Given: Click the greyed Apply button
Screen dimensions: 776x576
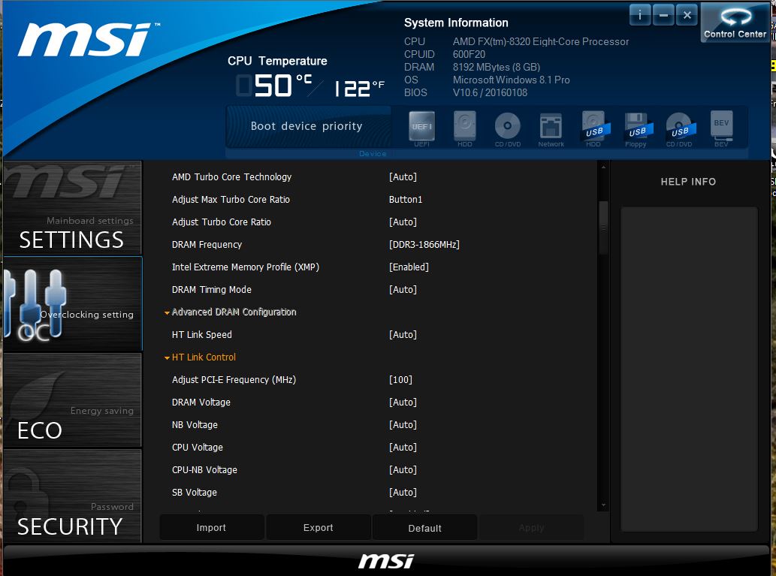Looking at the screenshot, I should point(532,528).
